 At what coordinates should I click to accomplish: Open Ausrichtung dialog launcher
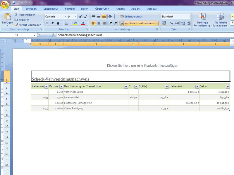tap(157, 29)
